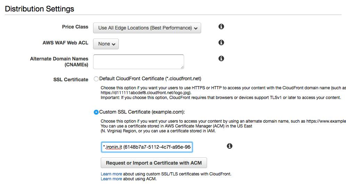Click the info icon beside Price Class
Screen dimensions: 346x190
pos(221,26)
